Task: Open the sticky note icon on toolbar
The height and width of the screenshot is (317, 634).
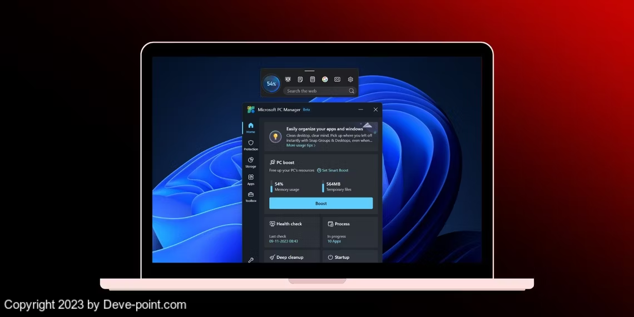Action: click(300, 79)
